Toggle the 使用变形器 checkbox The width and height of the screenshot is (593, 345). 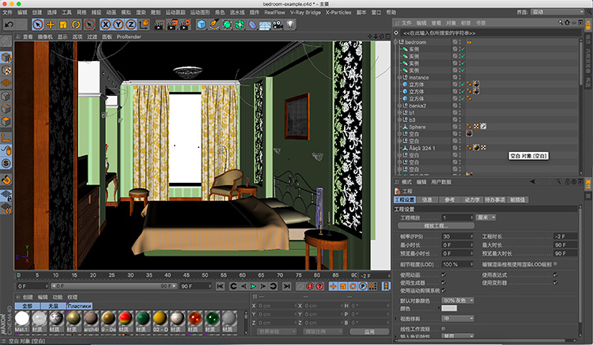[x=555, y=282]
